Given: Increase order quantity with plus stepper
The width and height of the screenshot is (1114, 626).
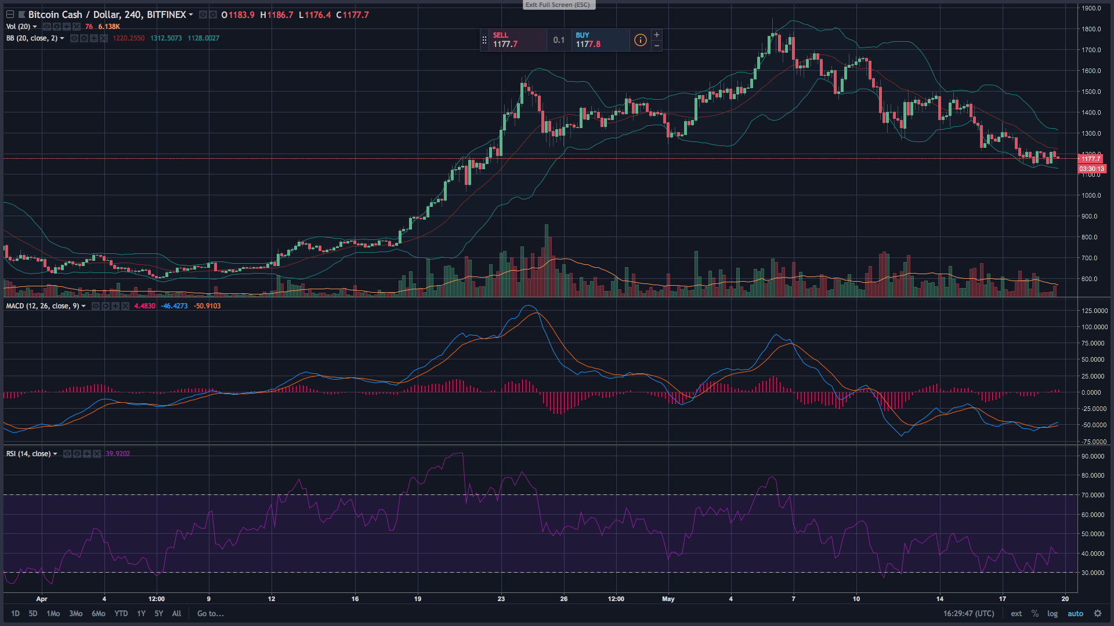Looking at the screenshot, I should pyautogui.click(x=657, y=35).
